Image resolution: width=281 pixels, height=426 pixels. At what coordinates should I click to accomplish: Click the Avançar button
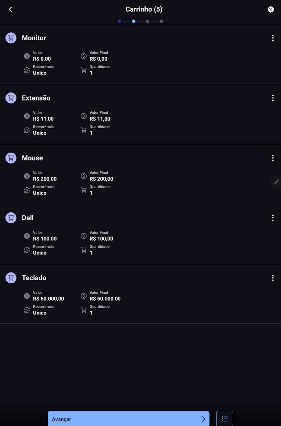(x=129, y=419)
